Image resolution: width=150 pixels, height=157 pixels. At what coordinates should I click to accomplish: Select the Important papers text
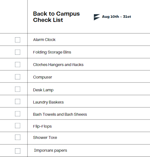point(51,150)
